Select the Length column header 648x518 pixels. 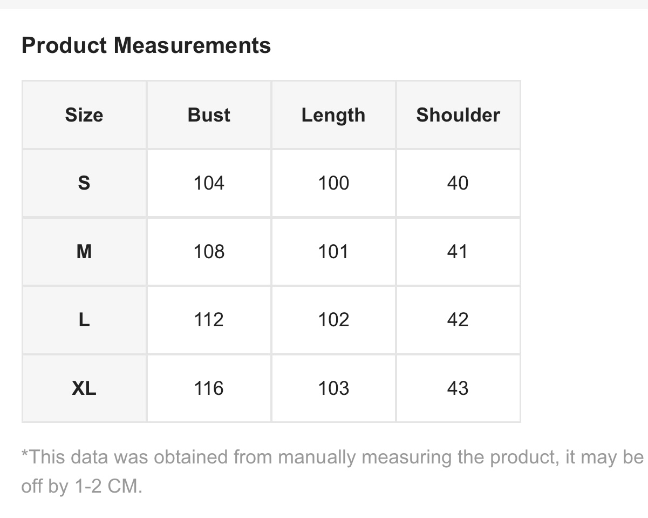(333, 115)
